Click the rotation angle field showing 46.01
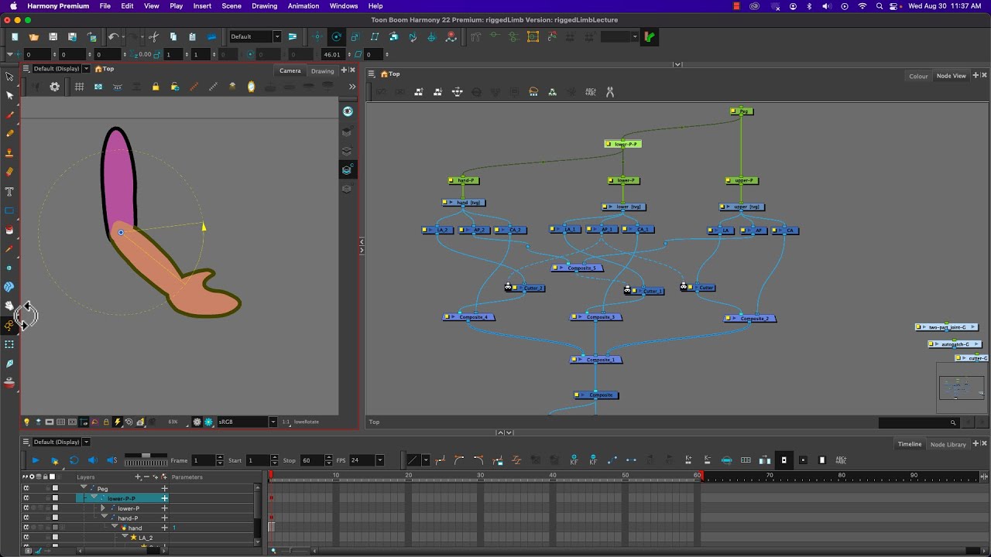This screenshot has height=557, width=991. (332, 54)
